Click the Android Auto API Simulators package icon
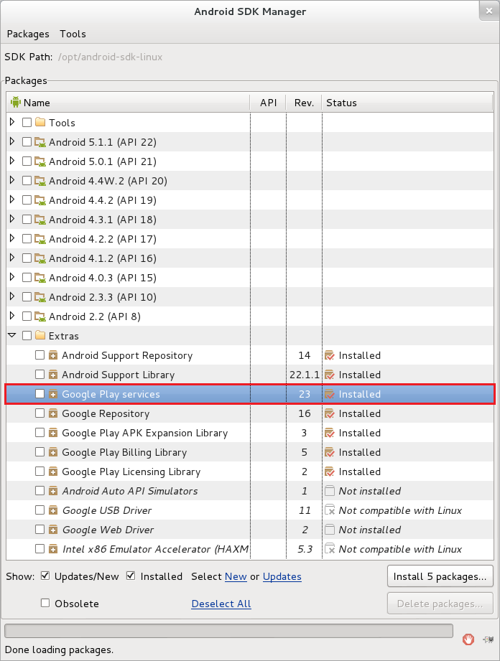This screenshot has width=500, height=661. (x=53, y=491)
